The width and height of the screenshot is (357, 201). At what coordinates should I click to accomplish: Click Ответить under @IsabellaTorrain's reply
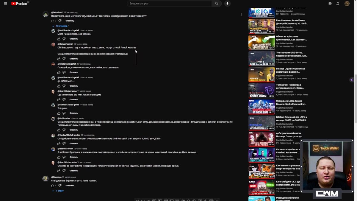click(74, 157)
